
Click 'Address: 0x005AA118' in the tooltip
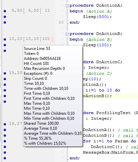tap(42, 59)
